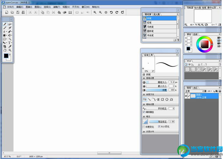The width and height of the screenshot is (223, 159).
Task: Select the 马克笔 brush in list
Action: 159,27
